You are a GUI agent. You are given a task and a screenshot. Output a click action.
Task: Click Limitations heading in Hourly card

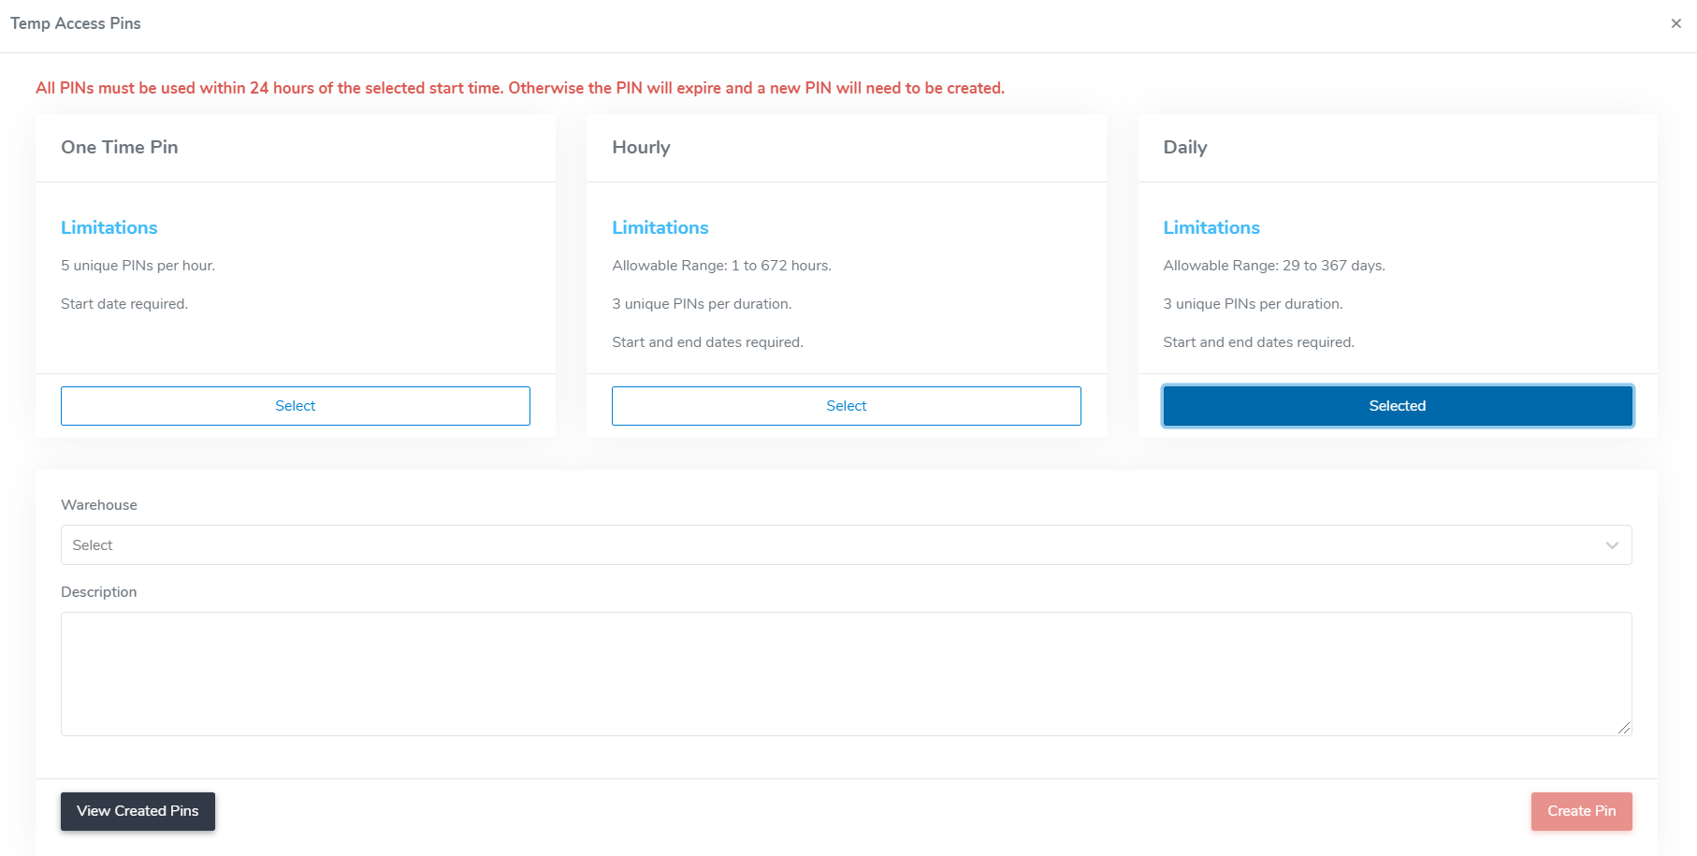click(x=660, y=227)
